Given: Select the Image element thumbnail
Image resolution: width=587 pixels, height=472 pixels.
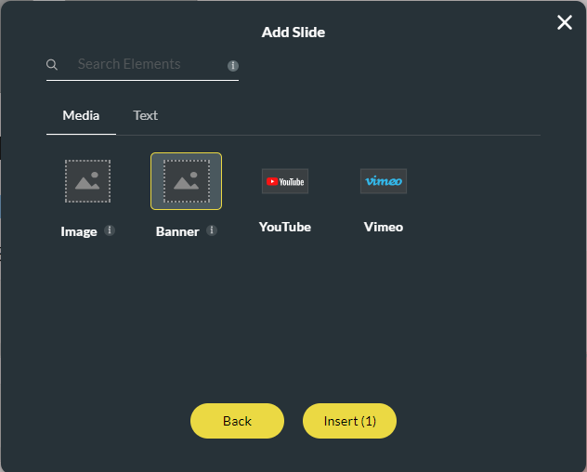Looking at the screenshot, I should (x=87, y=181).
